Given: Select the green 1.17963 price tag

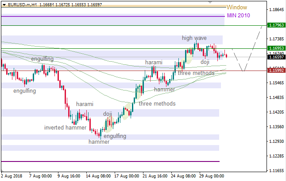Looking at the screenshot, I should click(276, 26).
